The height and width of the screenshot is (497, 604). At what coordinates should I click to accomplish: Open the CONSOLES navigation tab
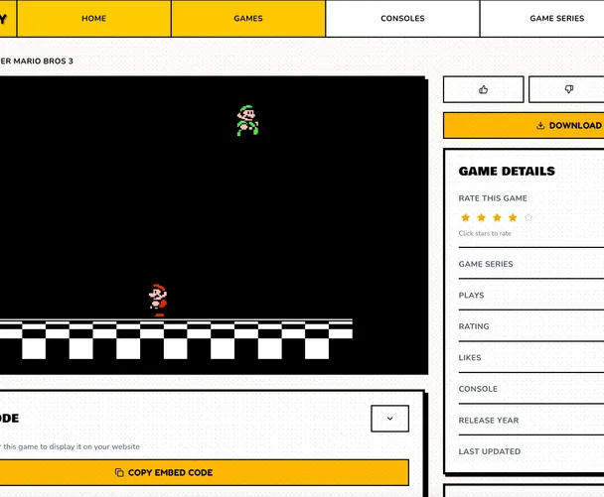click(402, 19)
